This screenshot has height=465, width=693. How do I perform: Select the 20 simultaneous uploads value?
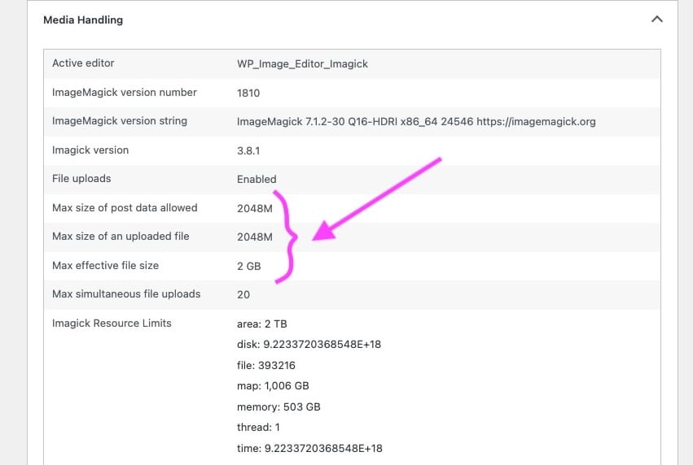point(243,295)
